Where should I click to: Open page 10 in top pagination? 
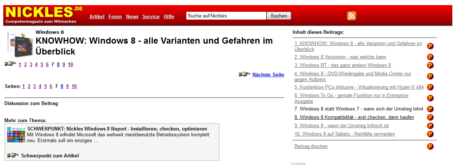(x=71, y=64)
